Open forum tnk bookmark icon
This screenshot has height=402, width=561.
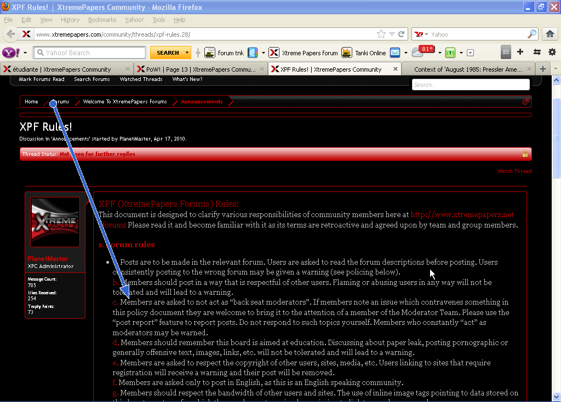pyautogui.click(x=210, y=53)
